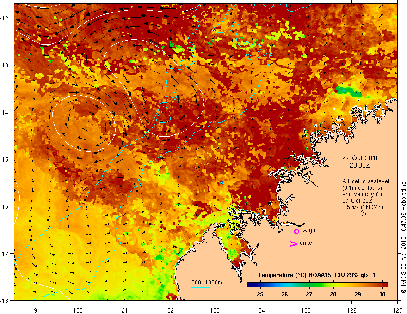Click the 'Temperature (°C) NOAA15_L3U 29% ql>=4' title
This screenshot has width=407, height=314.
coord(317,275)
